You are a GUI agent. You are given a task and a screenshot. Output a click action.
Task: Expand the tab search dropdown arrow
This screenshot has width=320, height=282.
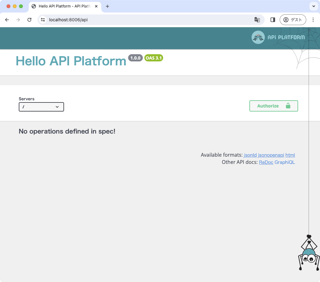click(x=314, y=6)
